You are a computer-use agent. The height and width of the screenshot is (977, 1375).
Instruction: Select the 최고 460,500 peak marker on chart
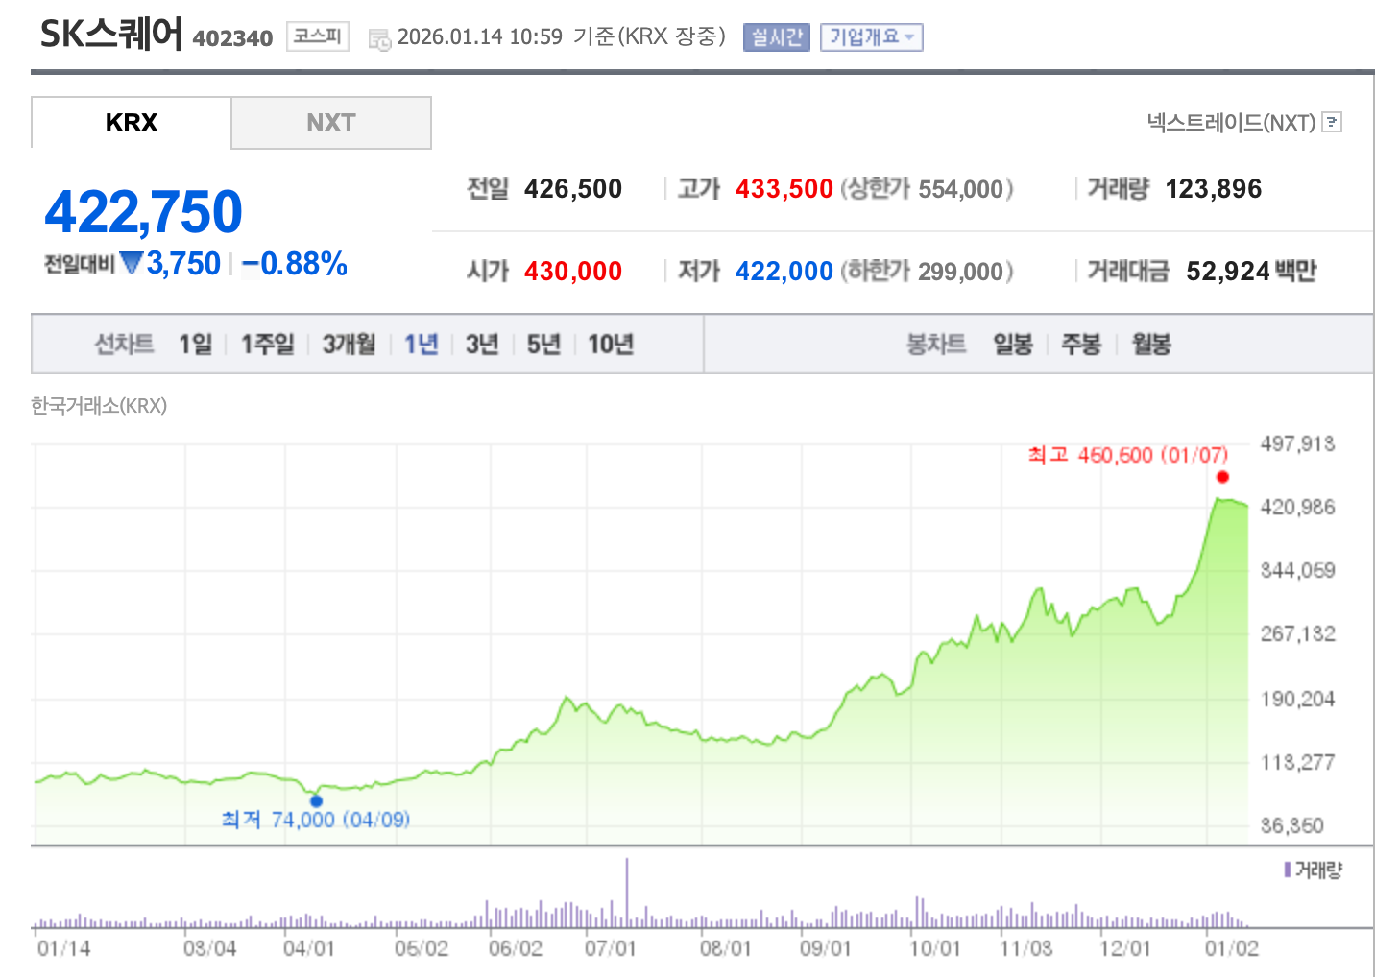(1221, 476)
